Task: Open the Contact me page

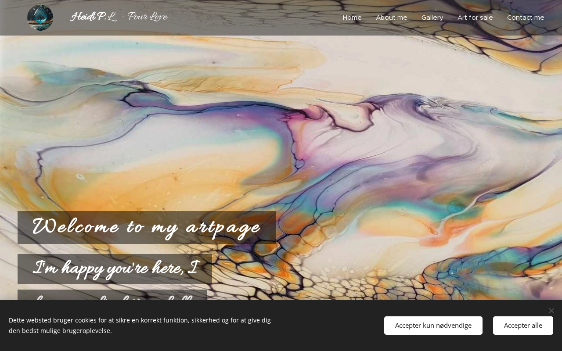Action: [526, 18]
